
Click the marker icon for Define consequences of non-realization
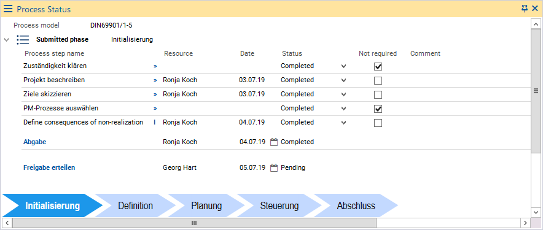[155, 123]
